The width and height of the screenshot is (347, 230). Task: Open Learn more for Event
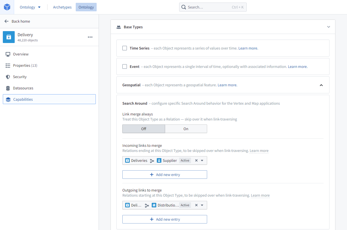[297, 66]
